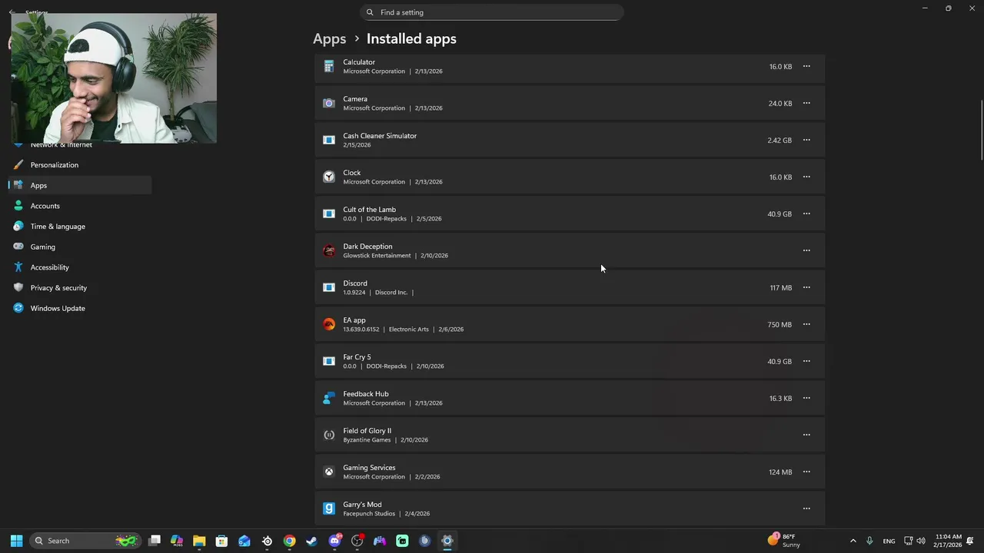
Task: Click the Dark Deception game icon
Action: 329,250
